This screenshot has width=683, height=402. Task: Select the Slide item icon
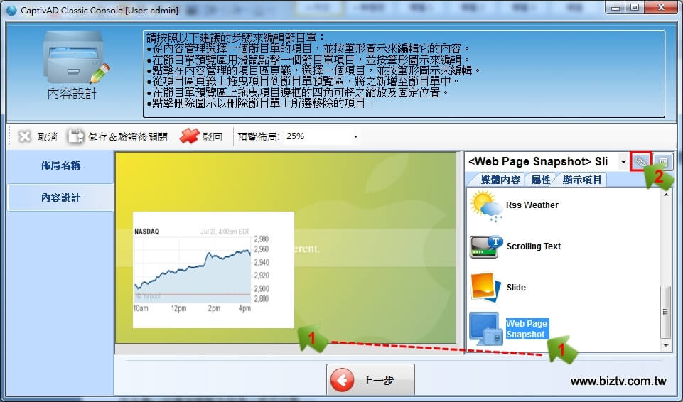pos(486,288)
